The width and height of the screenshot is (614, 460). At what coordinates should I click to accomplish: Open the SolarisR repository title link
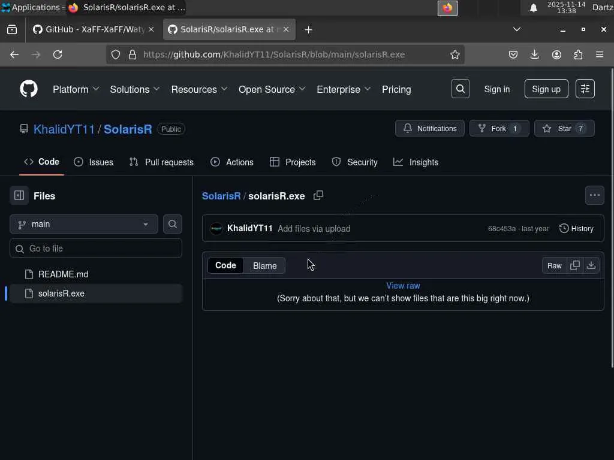(128, 129)
